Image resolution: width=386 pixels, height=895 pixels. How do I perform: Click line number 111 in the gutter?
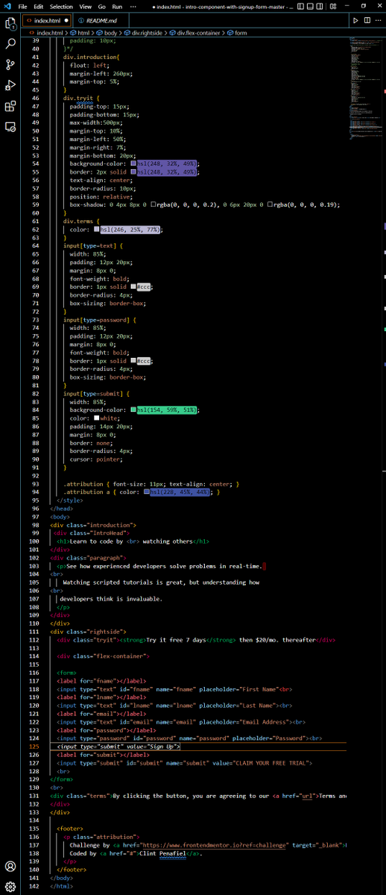pos(34,632)
